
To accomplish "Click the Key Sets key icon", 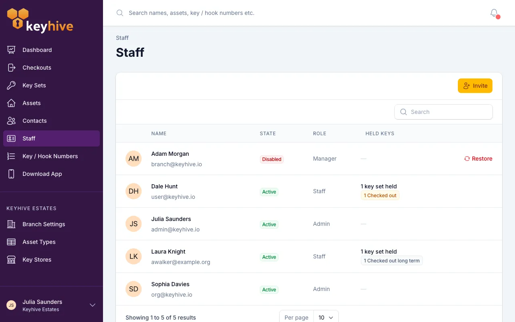I will [x=11, y=85].
